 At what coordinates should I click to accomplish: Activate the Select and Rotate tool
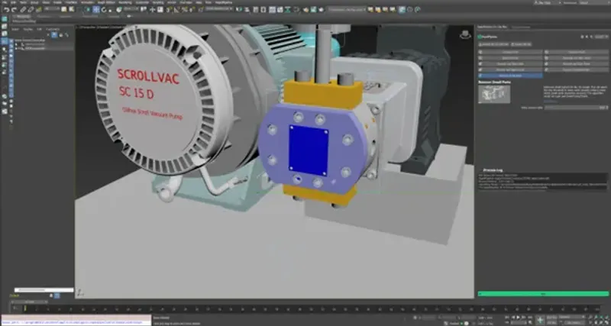pos(104,9)
